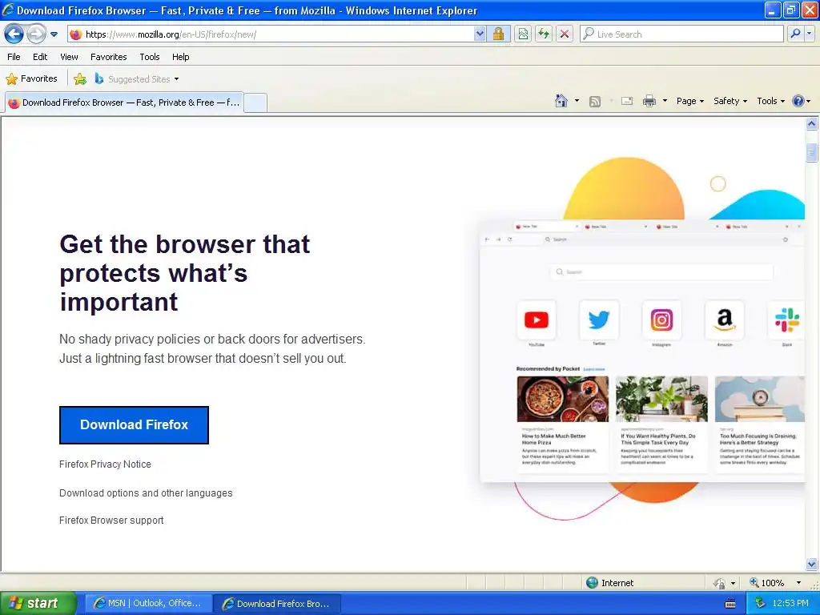
Task: Expand the zoom level dropdown arrow
Action: [x=798, y=583]
